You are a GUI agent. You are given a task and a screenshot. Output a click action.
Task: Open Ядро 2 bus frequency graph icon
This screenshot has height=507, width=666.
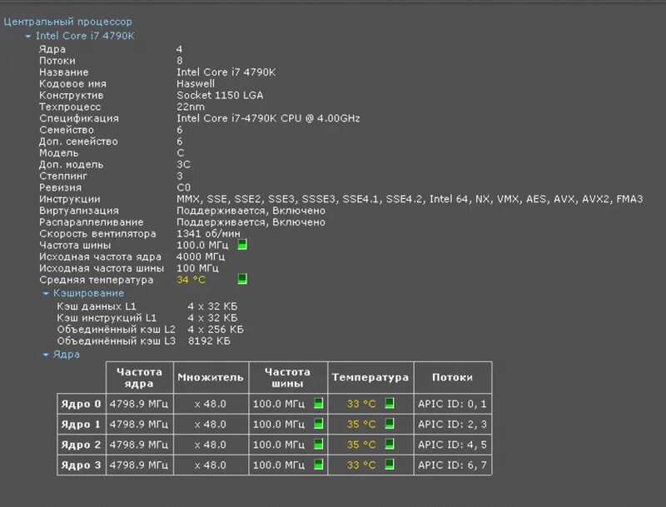point(319,444)
